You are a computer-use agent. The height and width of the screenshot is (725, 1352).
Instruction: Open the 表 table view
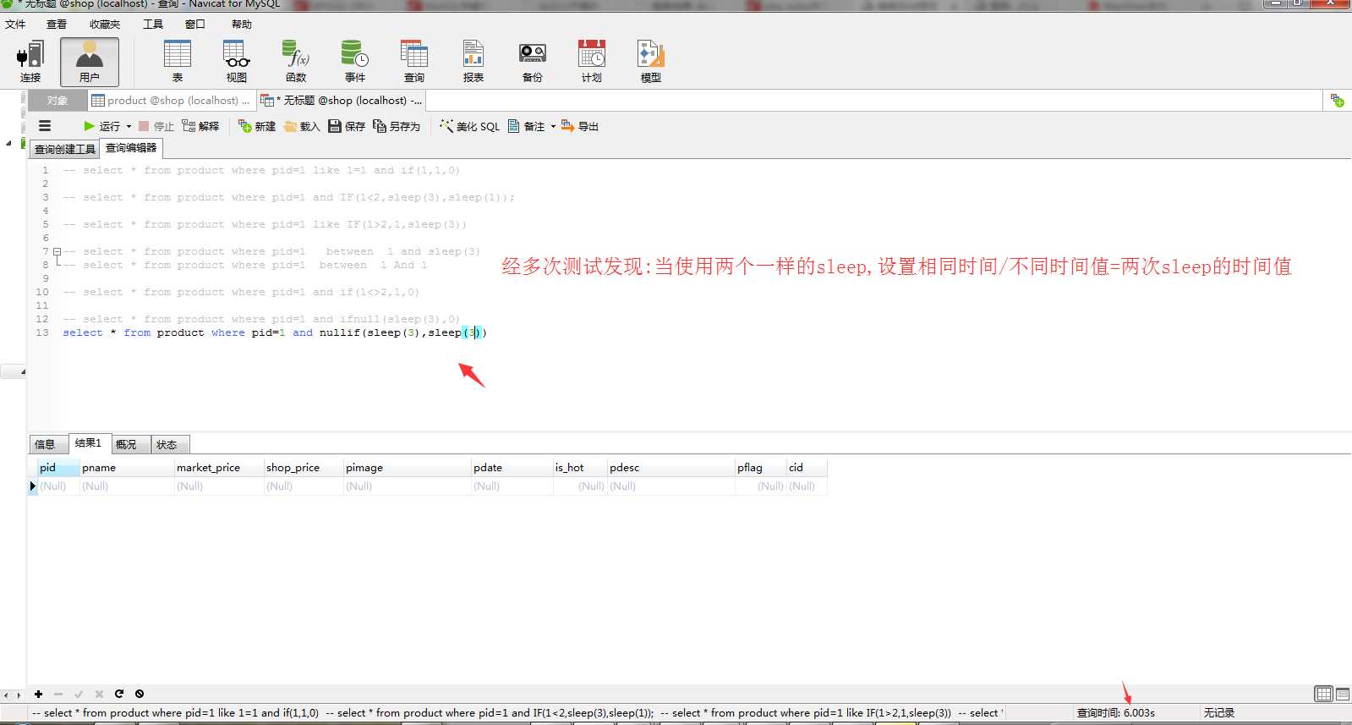[178, 62]
